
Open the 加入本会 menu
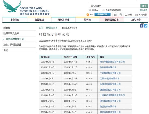(x=136, y=20)
